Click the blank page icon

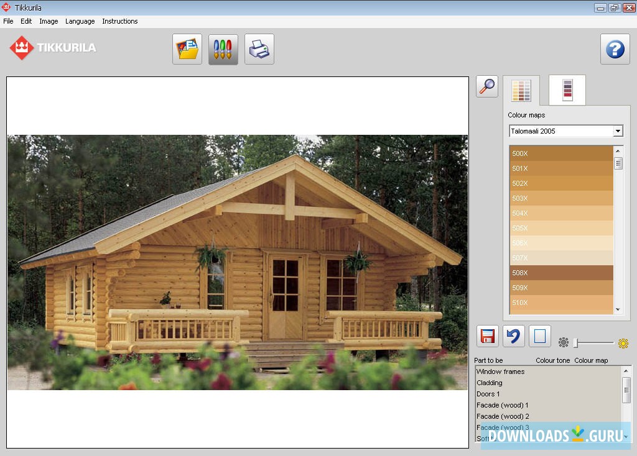coord(540,336)
